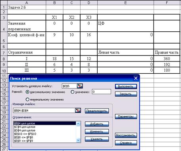Select column D header
181x151 pixels.
point(89,2)
